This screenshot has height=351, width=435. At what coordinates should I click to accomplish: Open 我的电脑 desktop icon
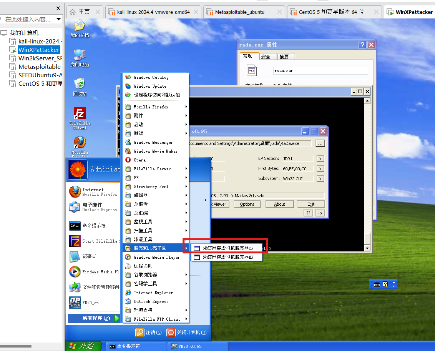tap(80, 58)
